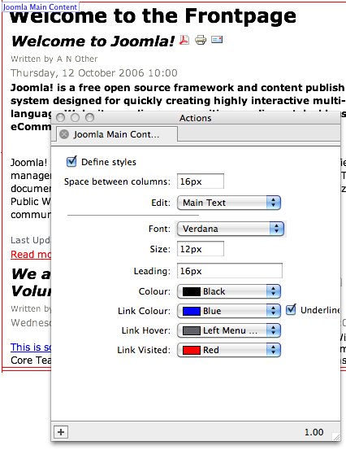Image resolution: width=346 pixels, height=450 pixels.
Task: Click the grey Link Hover swatch
Action: [x=192, y=331]
